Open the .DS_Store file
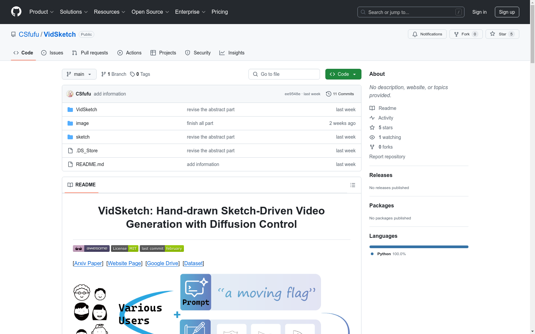535x334 pixels. point(87,151)
